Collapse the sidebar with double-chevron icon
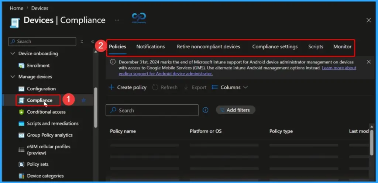This screenshot has height=183, width=378. coord(92,42)
